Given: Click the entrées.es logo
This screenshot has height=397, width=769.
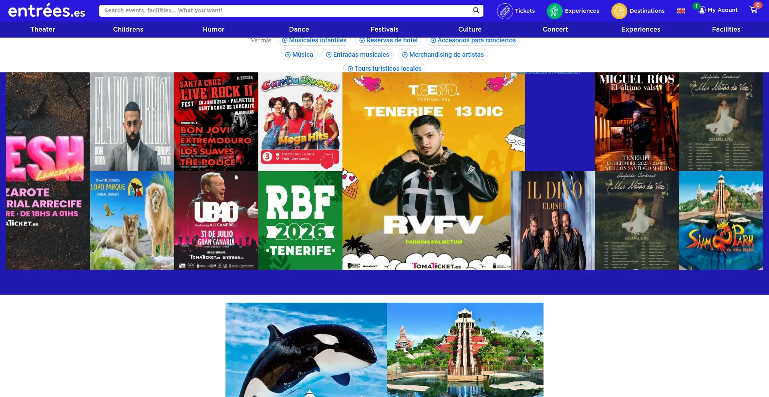Looking at the screenshot, I should [46, 11].
